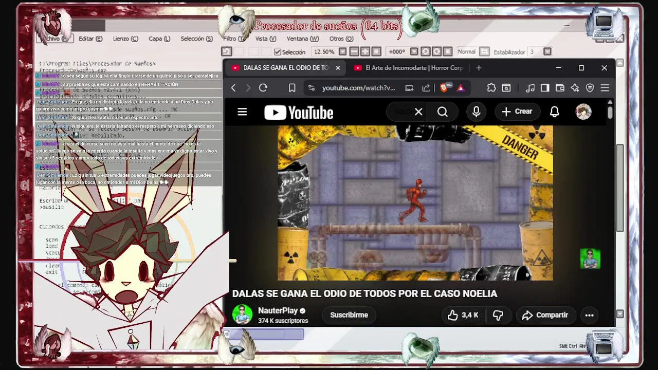Open the Ventana menu
658x370 pixels.
[303, 39]
